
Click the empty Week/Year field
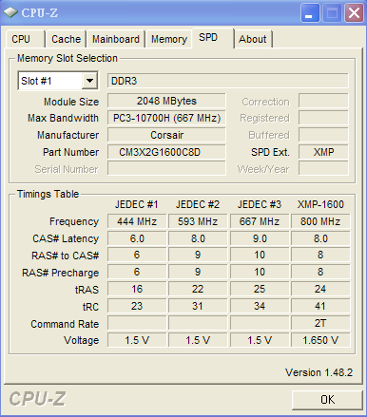click(x=323, y=168)
